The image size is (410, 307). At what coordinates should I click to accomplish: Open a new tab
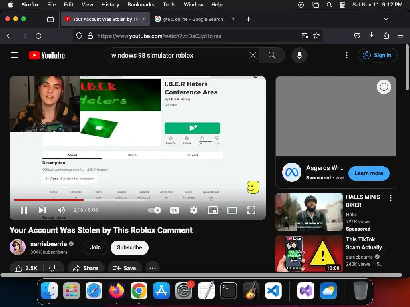coord(248,19)
